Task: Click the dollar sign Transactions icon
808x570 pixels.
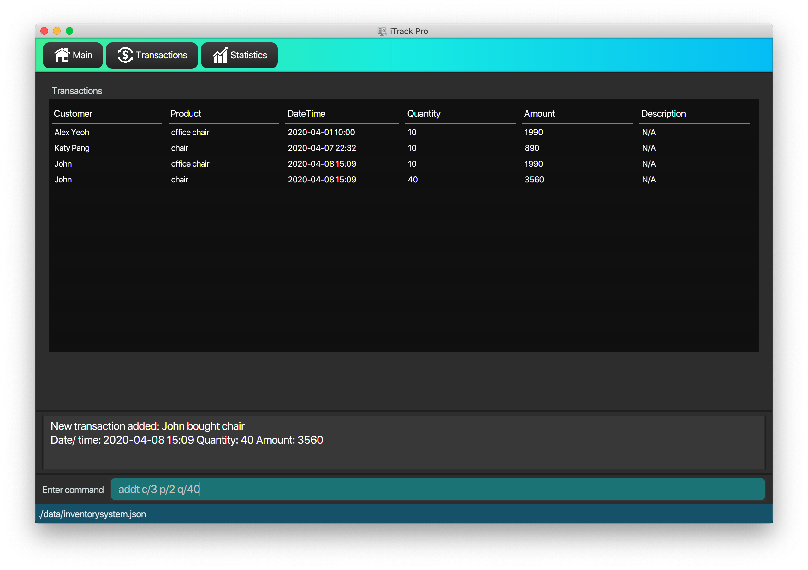Action: [125, 55]
